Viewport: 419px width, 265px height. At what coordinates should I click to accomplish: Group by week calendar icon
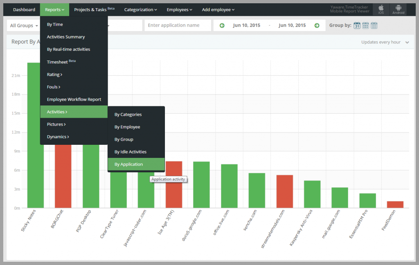point(365,25)
